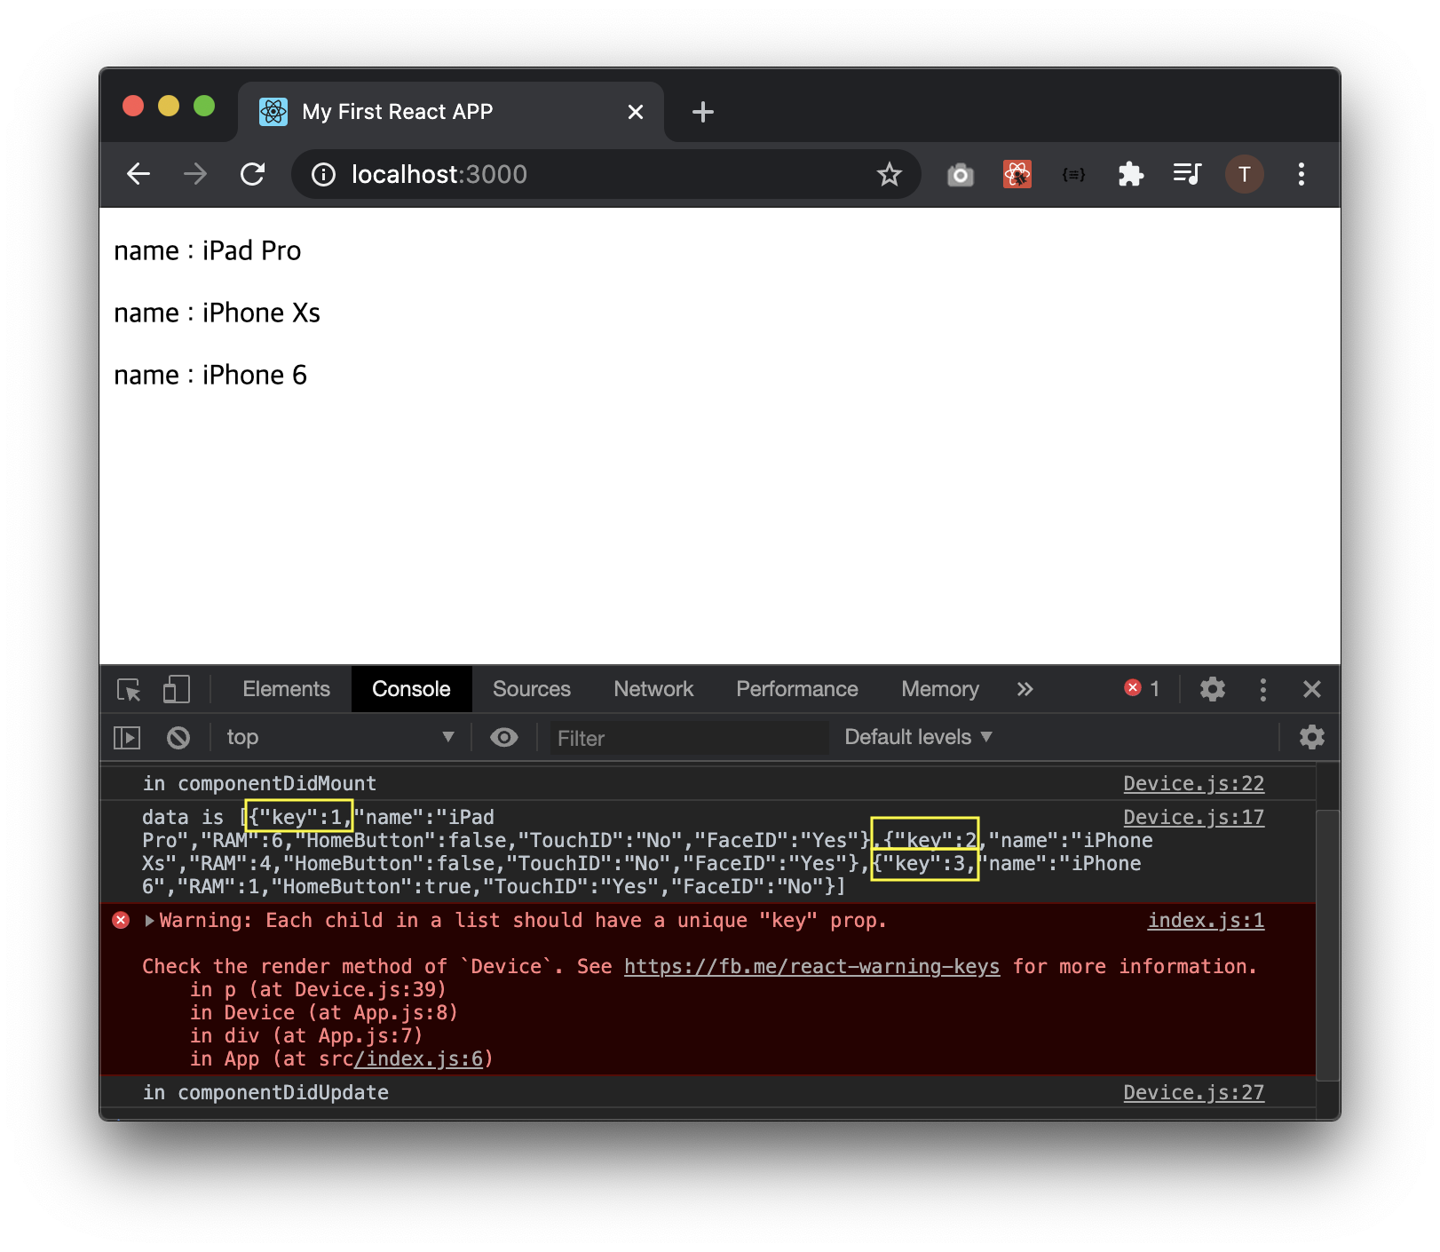The height and width of the screenshot is (1252, 1440).
Task: Click the "in Device (at App.js:8)" stack line
Action: [324, 1013]
